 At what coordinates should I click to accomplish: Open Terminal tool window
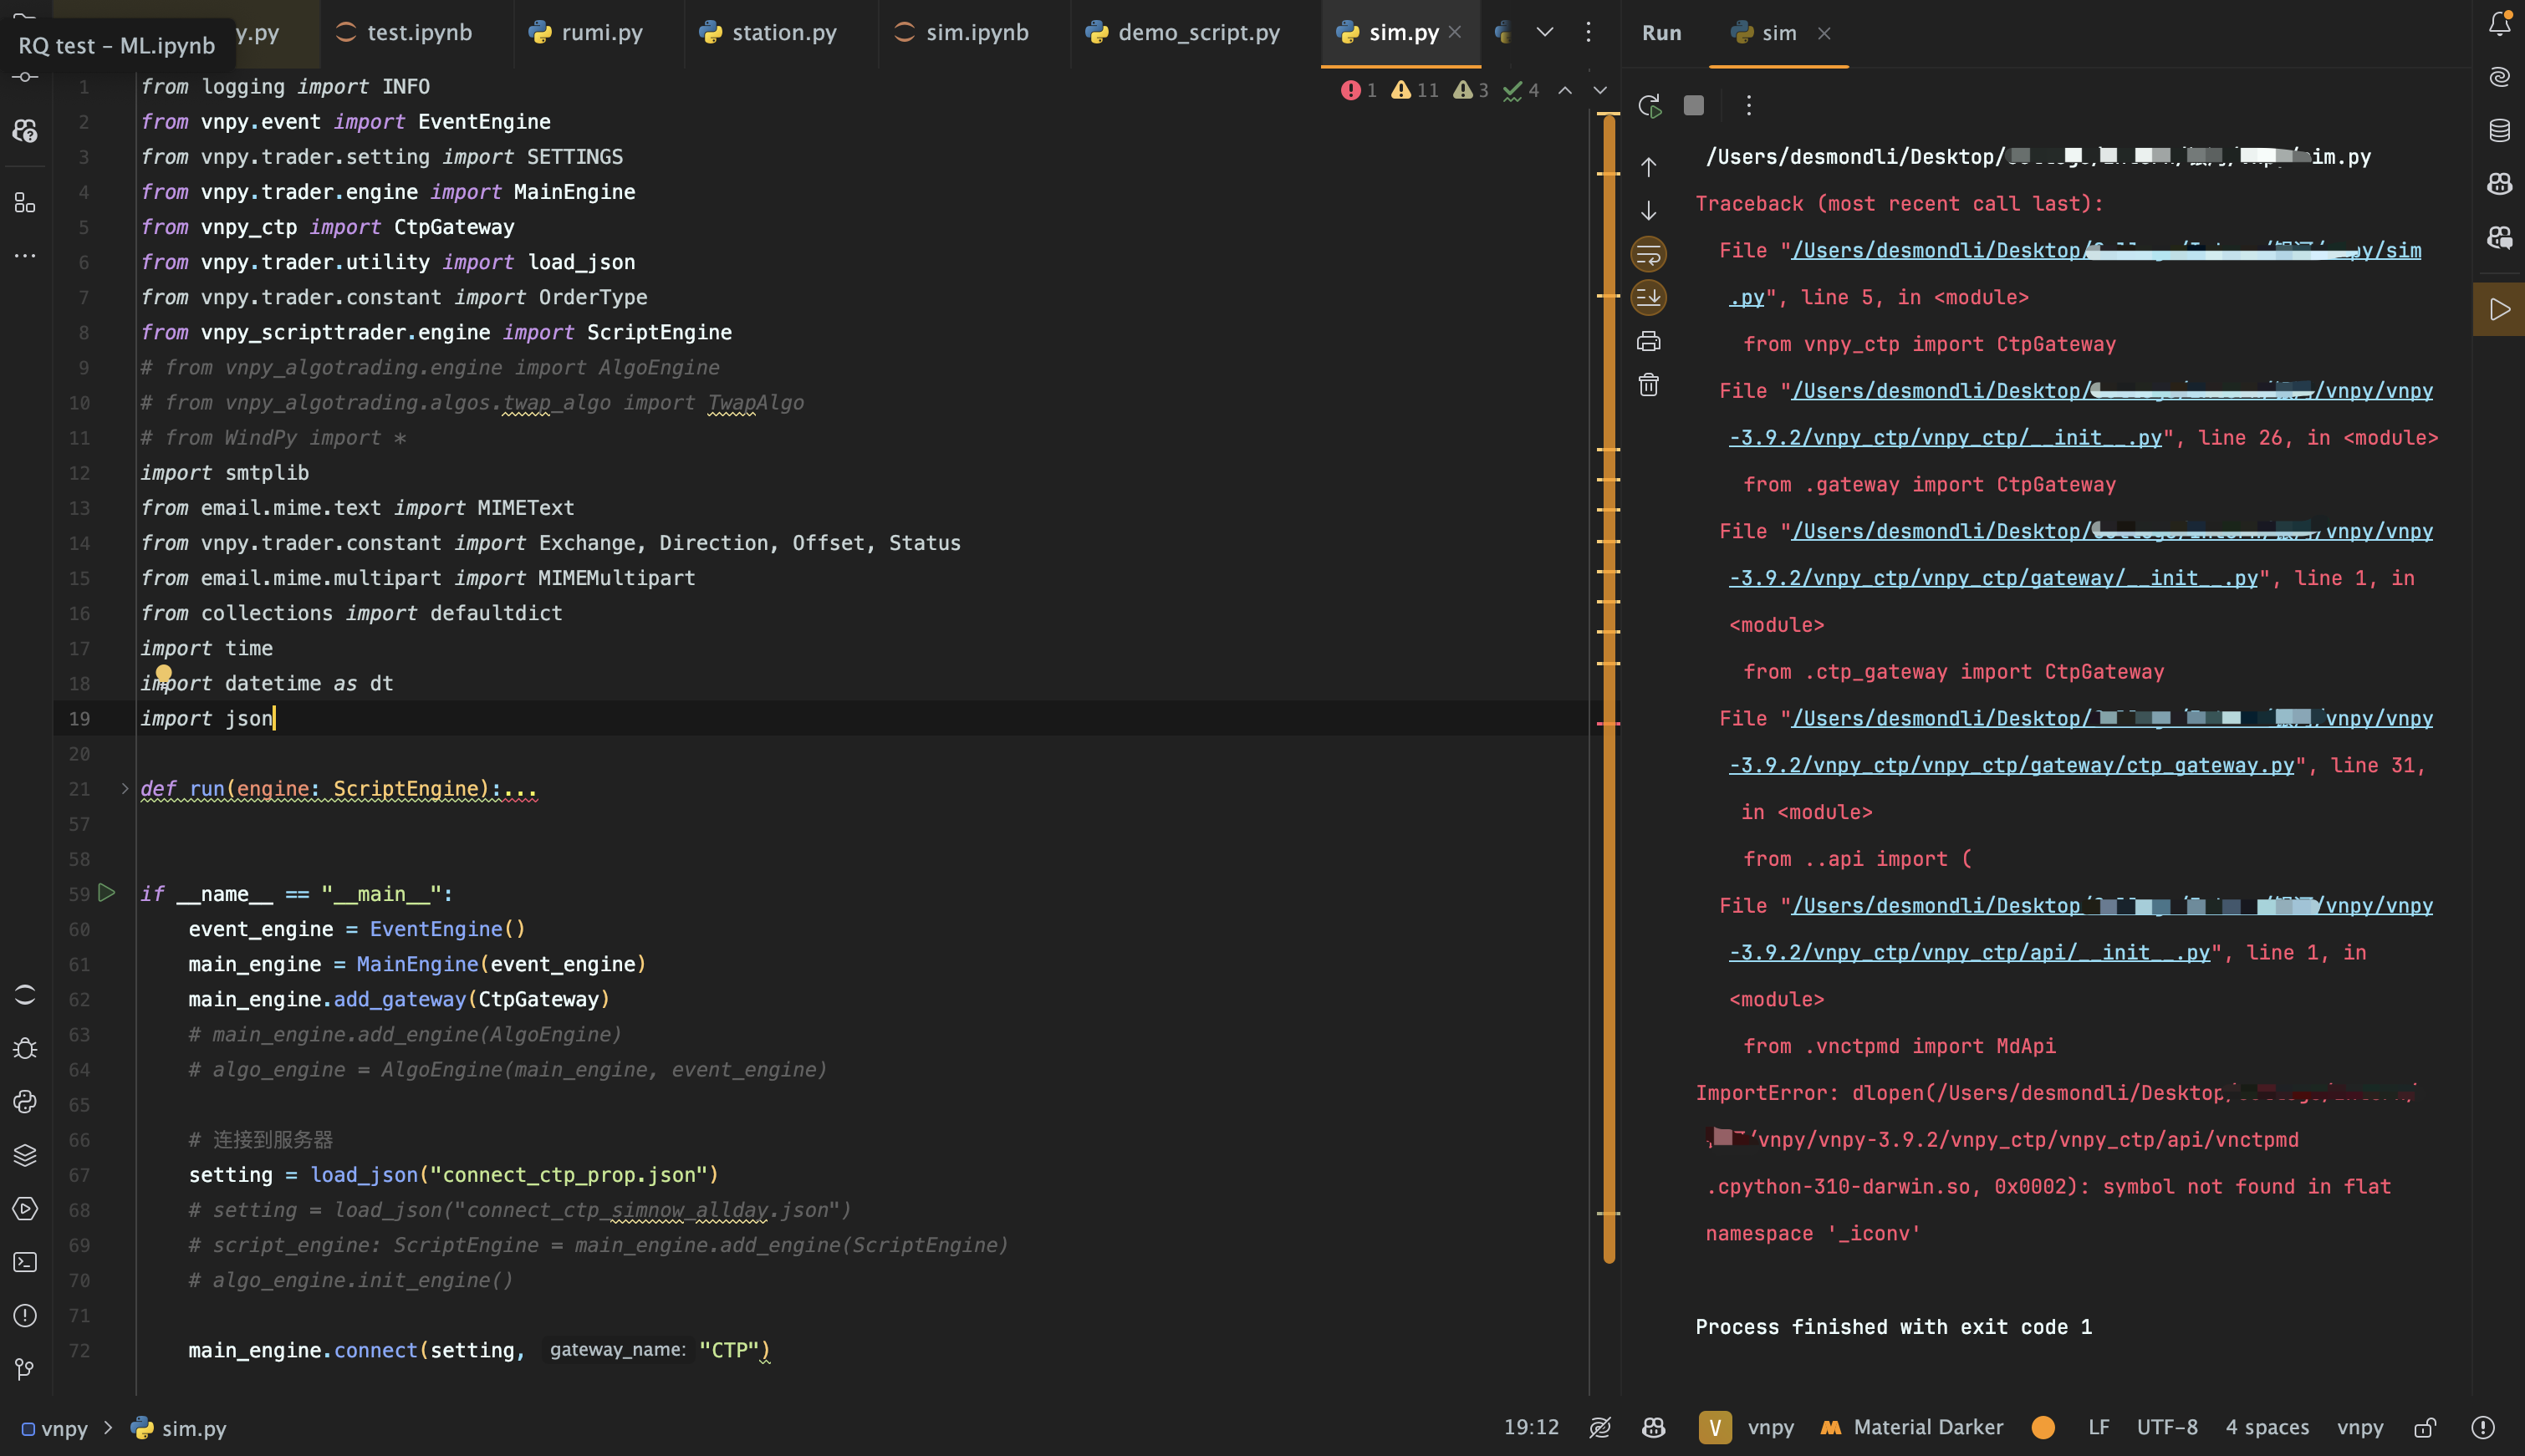point(25,1262)
